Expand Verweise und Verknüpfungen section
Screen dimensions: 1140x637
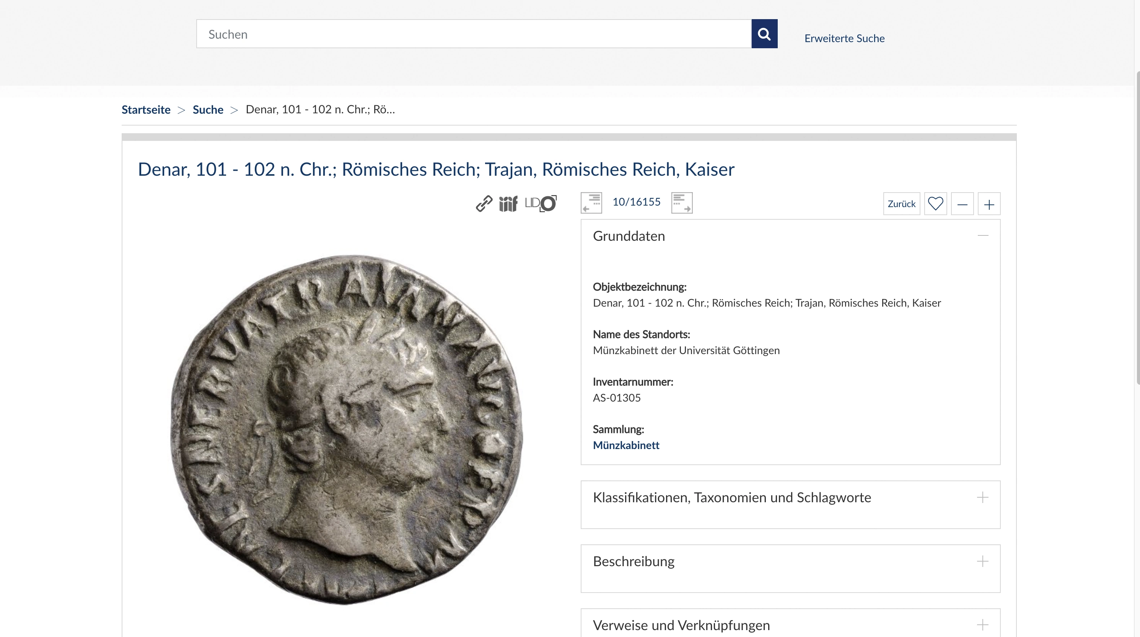click(x=982, y=625)
